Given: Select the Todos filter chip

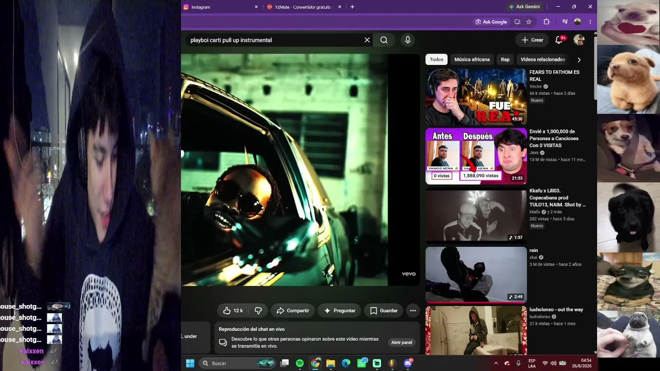Looking at the screenshot, I should [436, 60].
